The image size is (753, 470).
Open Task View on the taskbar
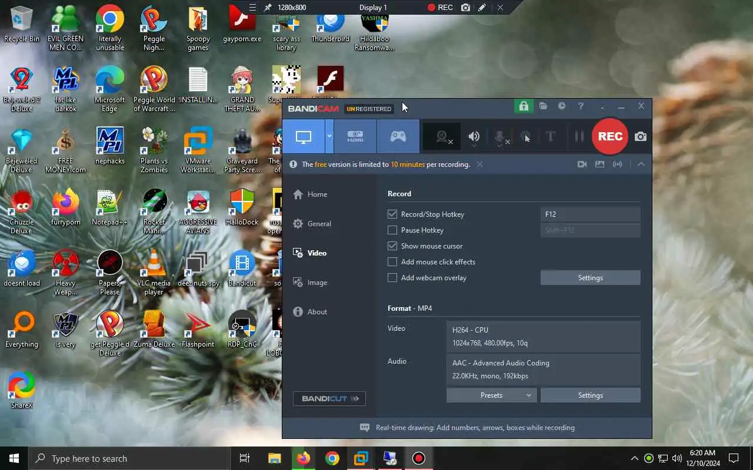245,458
